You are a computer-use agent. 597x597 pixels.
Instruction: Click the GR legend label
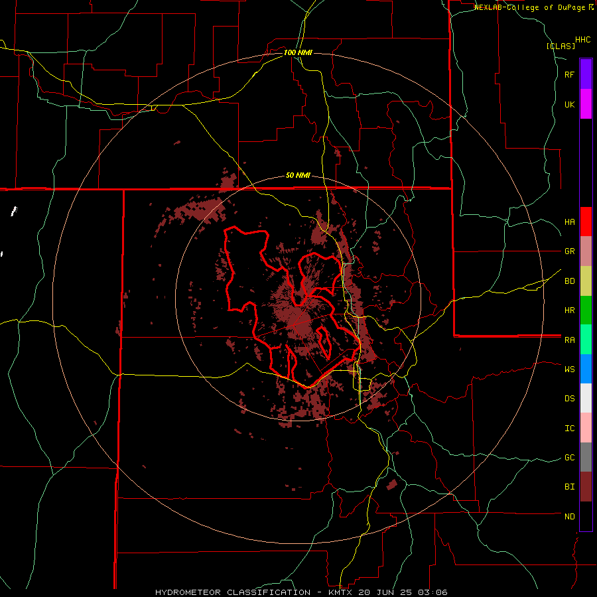(569, 251)
